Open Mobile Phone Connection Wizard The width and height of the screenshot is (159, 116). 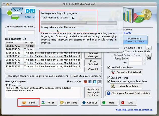point(135,40)
